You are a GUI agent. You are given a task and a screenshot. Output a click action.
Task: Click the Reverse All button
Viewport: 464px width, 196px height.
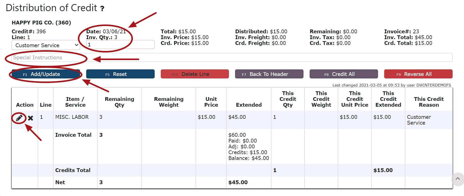(418, 74)
